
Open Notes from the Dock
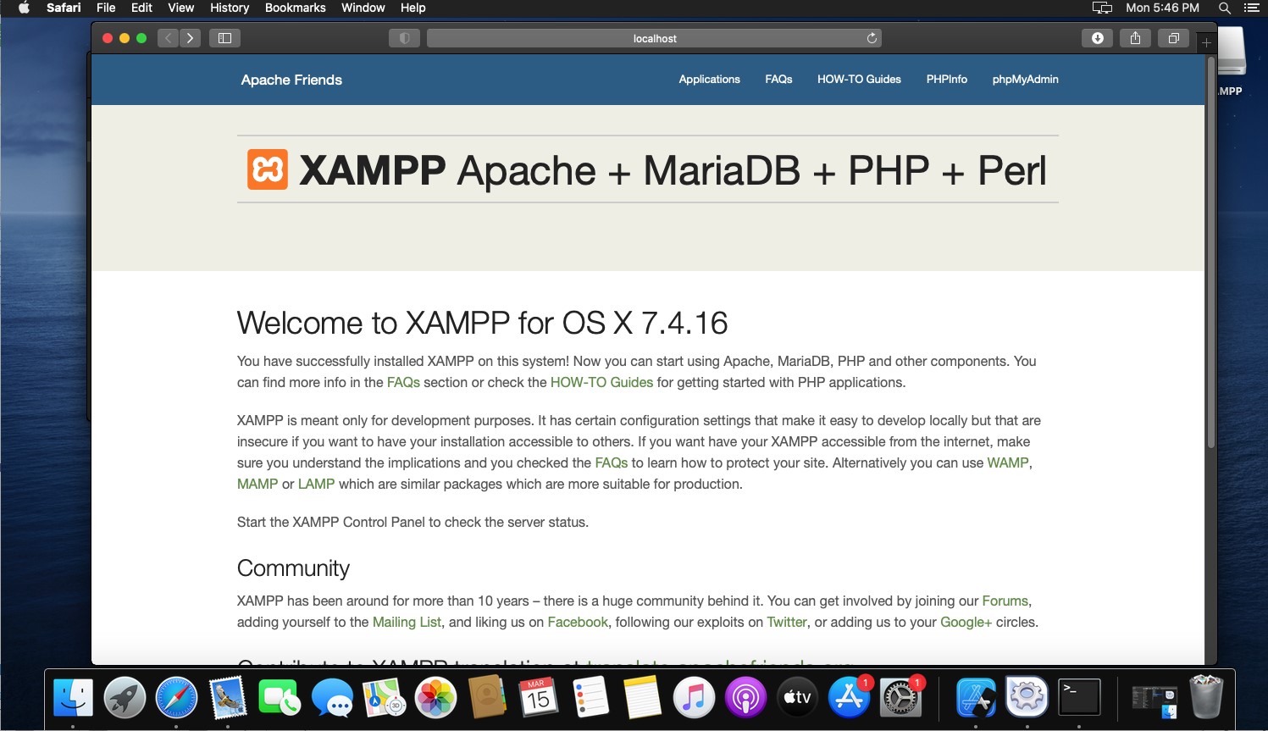642,699
